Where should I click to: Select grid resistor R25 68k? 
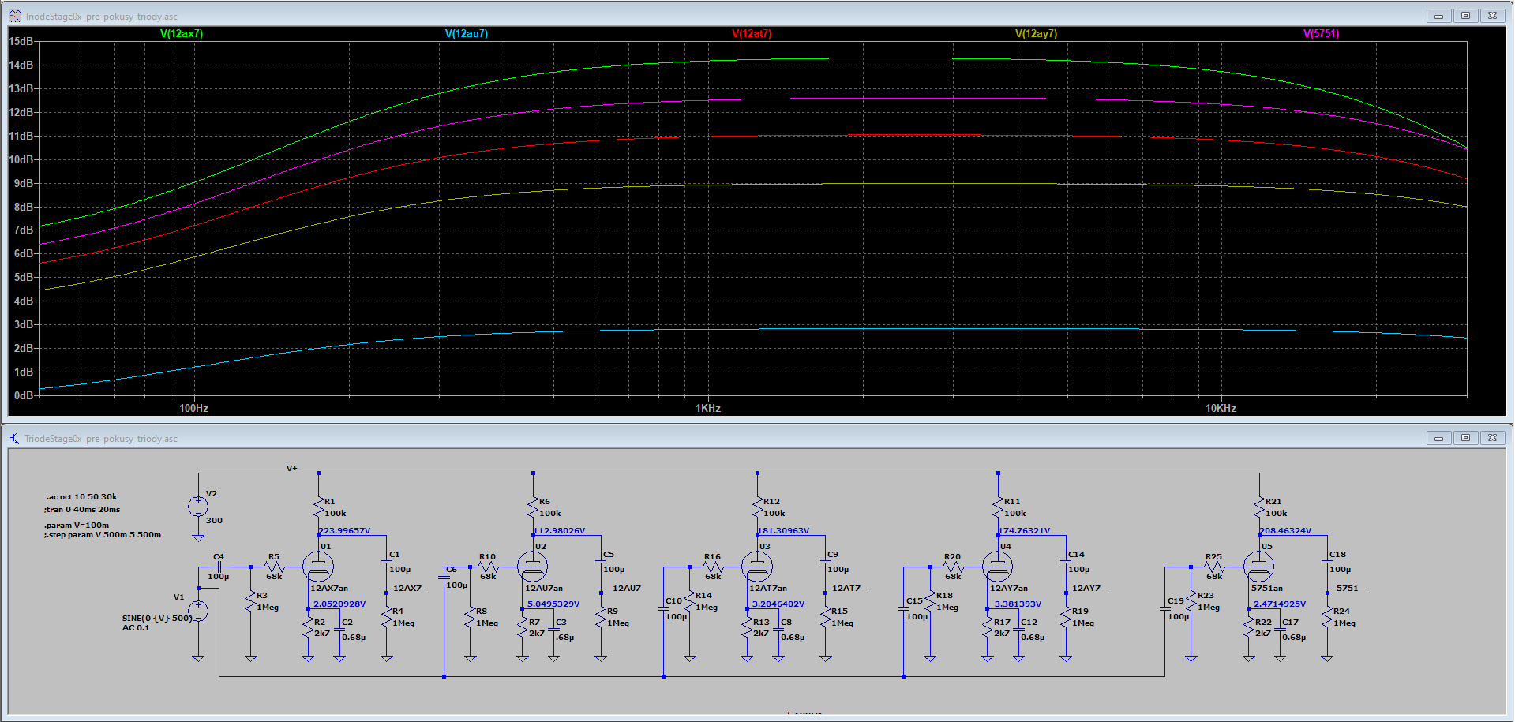click(x=1214, y=567)
